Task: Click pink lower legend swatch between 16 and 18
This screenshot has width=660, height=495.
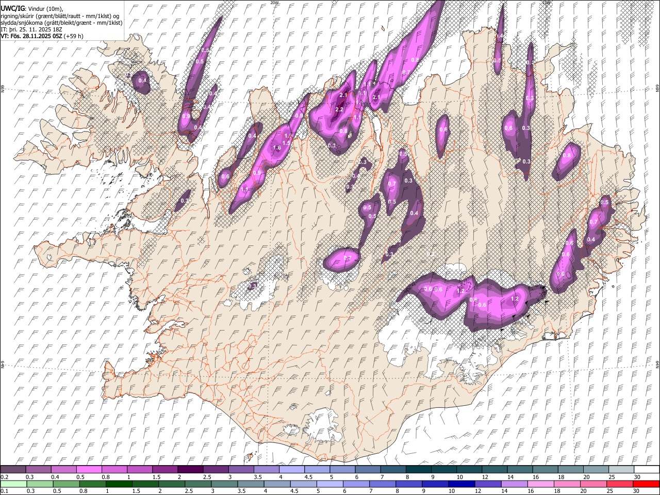Action: (x=540, y=484)
